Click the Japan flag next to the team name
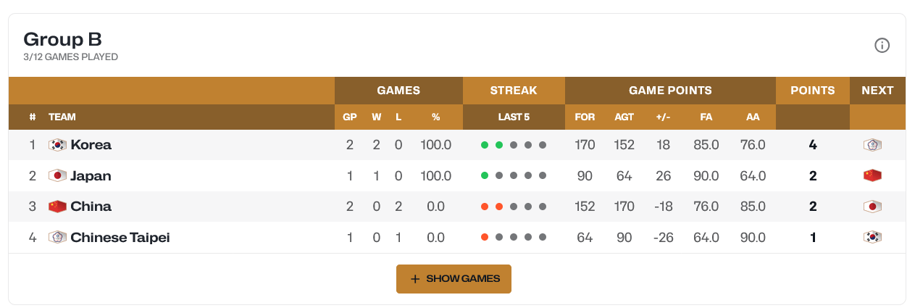 57,176
